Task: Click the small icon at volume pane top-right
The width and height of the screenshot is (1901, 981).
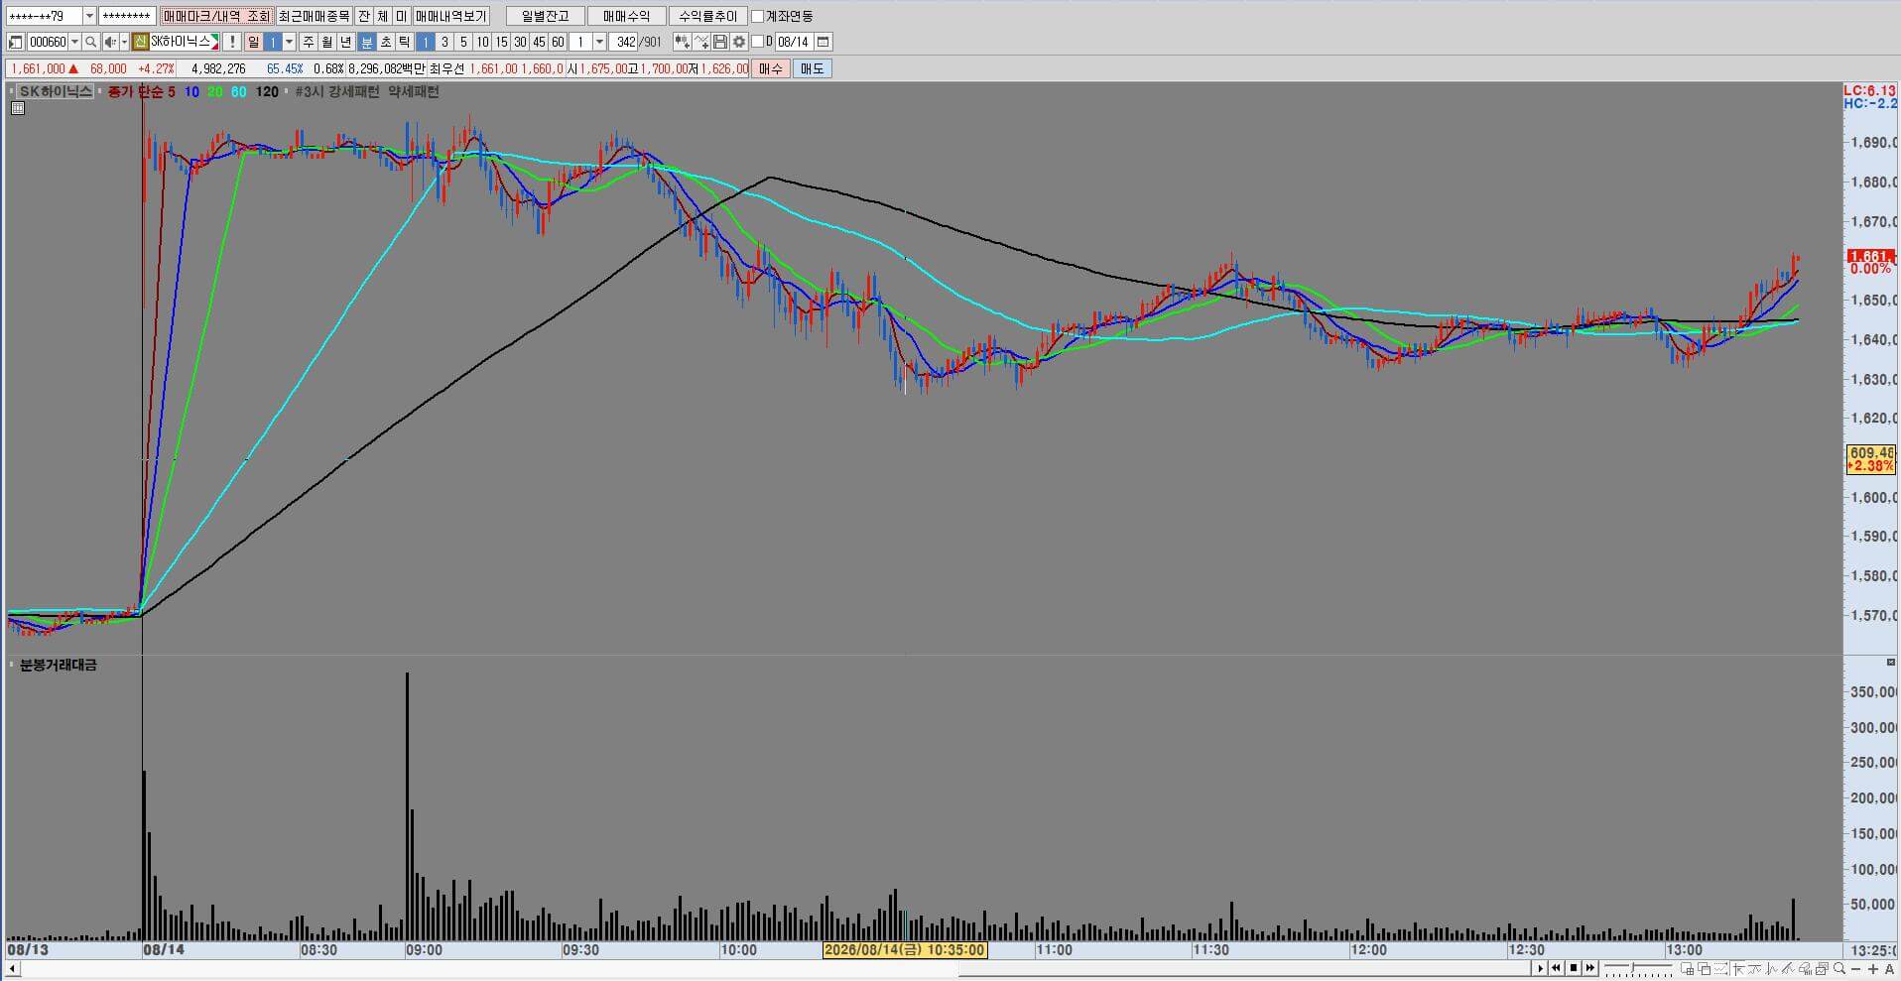Action: coord(1890,662)
